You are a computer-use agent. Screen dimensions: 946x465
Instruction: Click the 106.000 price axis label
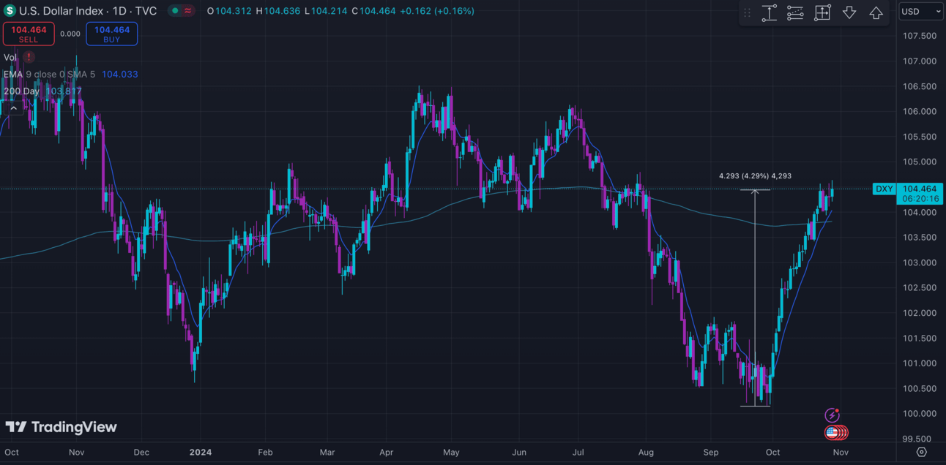point(920,111)
